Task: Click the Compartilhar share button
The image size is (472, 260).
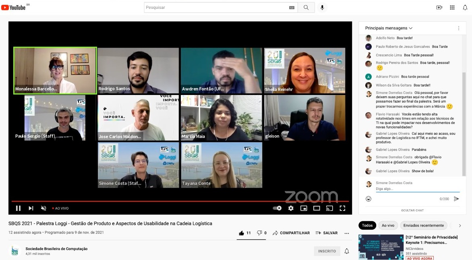Action: [291, 233]
